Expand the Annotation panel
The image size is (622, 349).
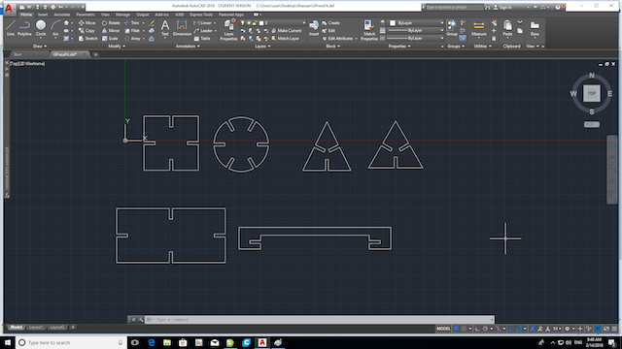click(188, 47)
